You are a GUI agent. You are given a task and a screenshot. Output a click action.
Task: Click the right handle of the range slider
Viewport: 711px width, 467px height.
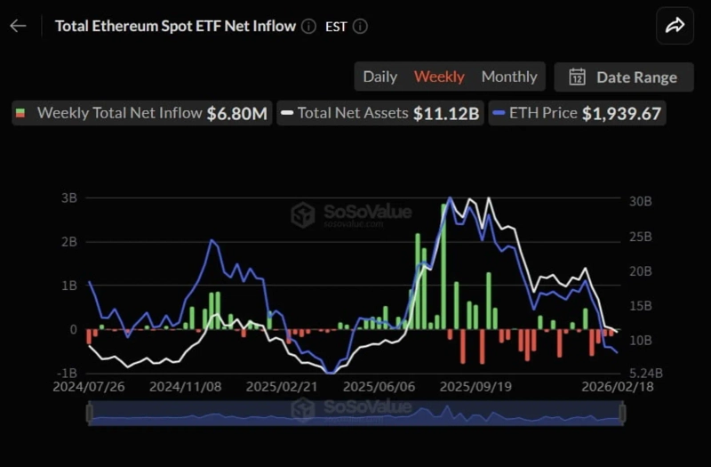(x=622, y=414)
